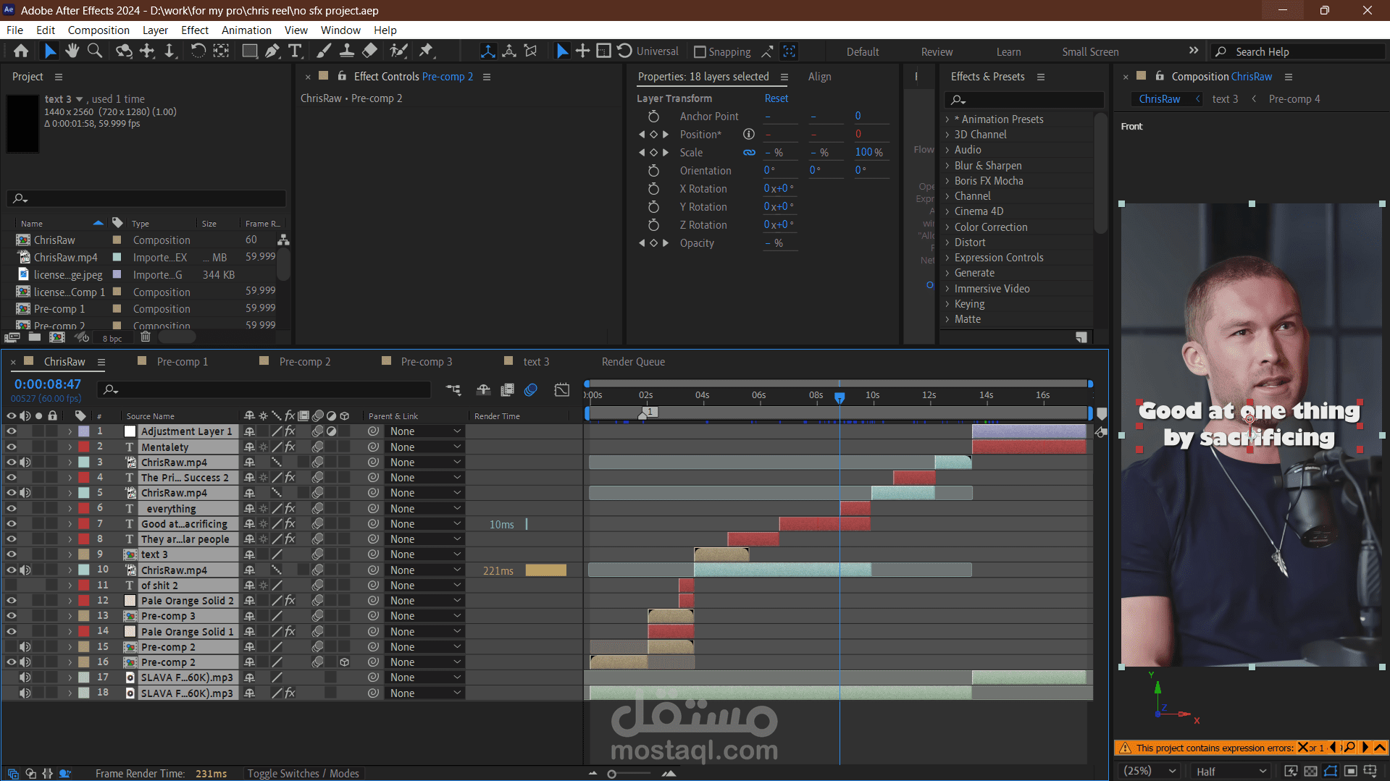The image size is (1390, 781).
Task: Select the Brush tool
Action: pyautogui.click(x=325, y=51)
